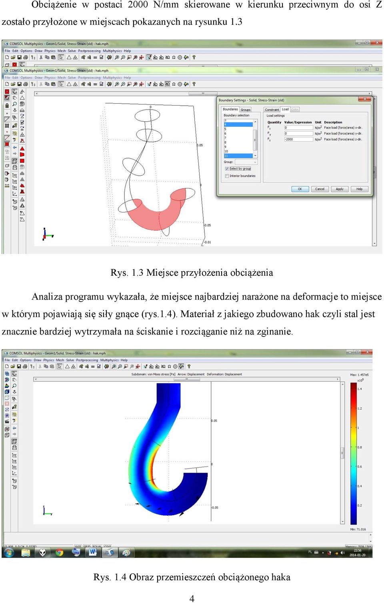Click yz view icon in upper left toolbar

[x=14, y=181]
